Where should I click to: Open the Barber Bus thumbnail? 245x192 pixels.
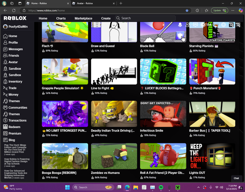point(212,114)
